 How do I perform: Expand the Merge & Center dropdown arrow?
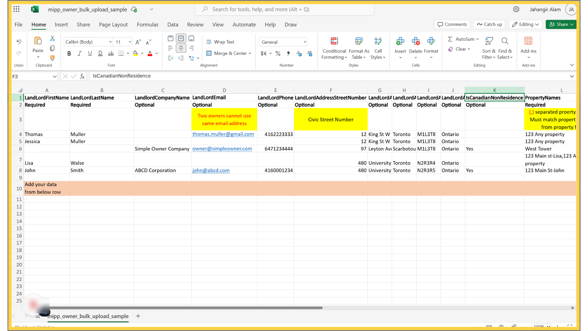[x=250, y=53]
